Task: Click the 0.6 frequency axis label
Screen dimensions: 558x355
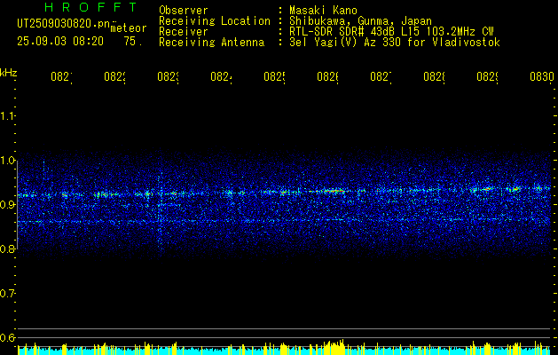Action: coord(7,337)
